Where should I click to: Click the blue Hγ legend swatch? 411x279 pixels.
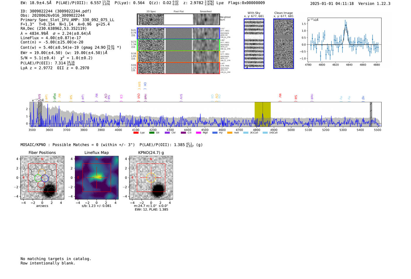pos(215,133)
